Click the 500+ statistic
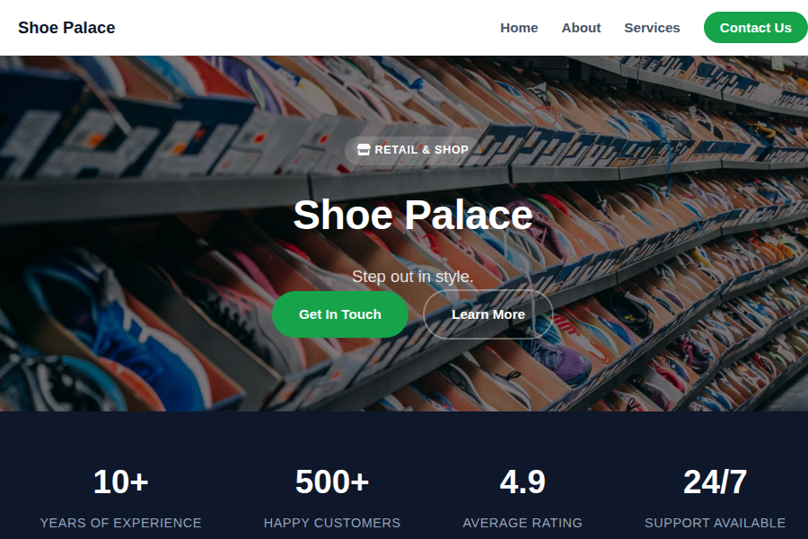Viewport: 808px width, 539px height. (x=332, y=482)
